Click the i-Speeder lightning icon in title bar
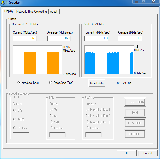Viewport: 160px width, 159px height. tap(3, 3)
